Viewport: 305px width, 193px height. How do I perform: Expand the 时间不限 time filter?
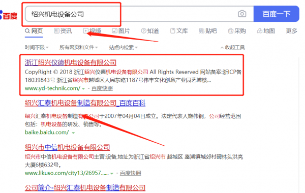coord(37,47)
